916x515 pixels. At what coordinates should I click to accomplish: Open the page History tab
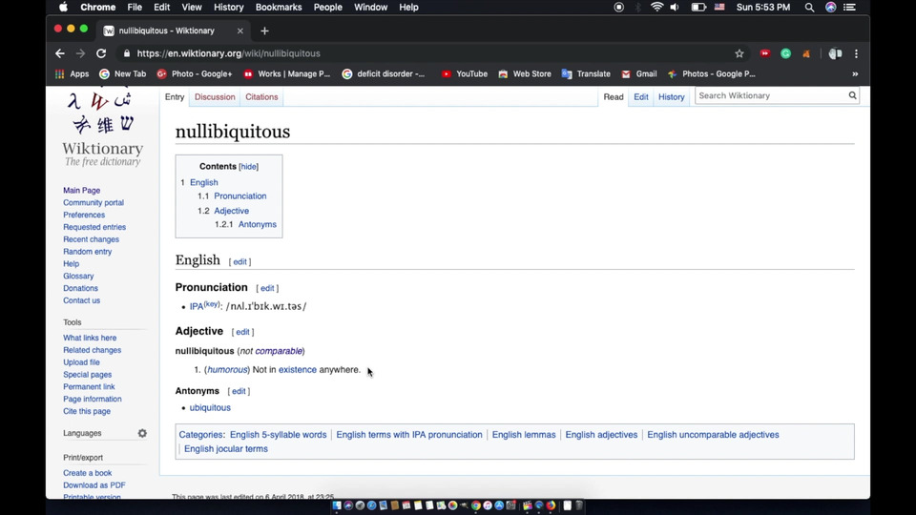[671, 97]
